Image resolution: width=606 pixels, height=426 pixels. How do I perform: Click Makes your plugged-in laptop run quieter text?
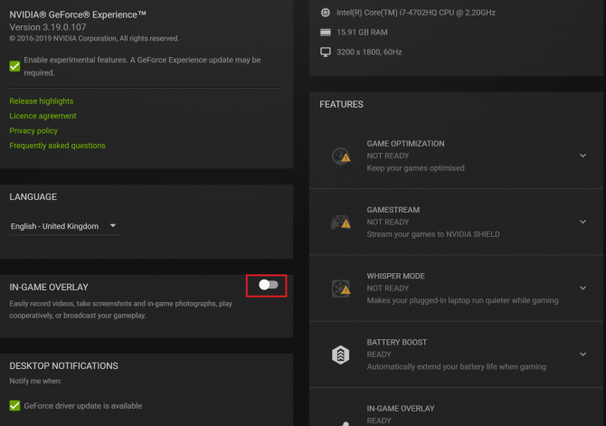coord(462,300)
